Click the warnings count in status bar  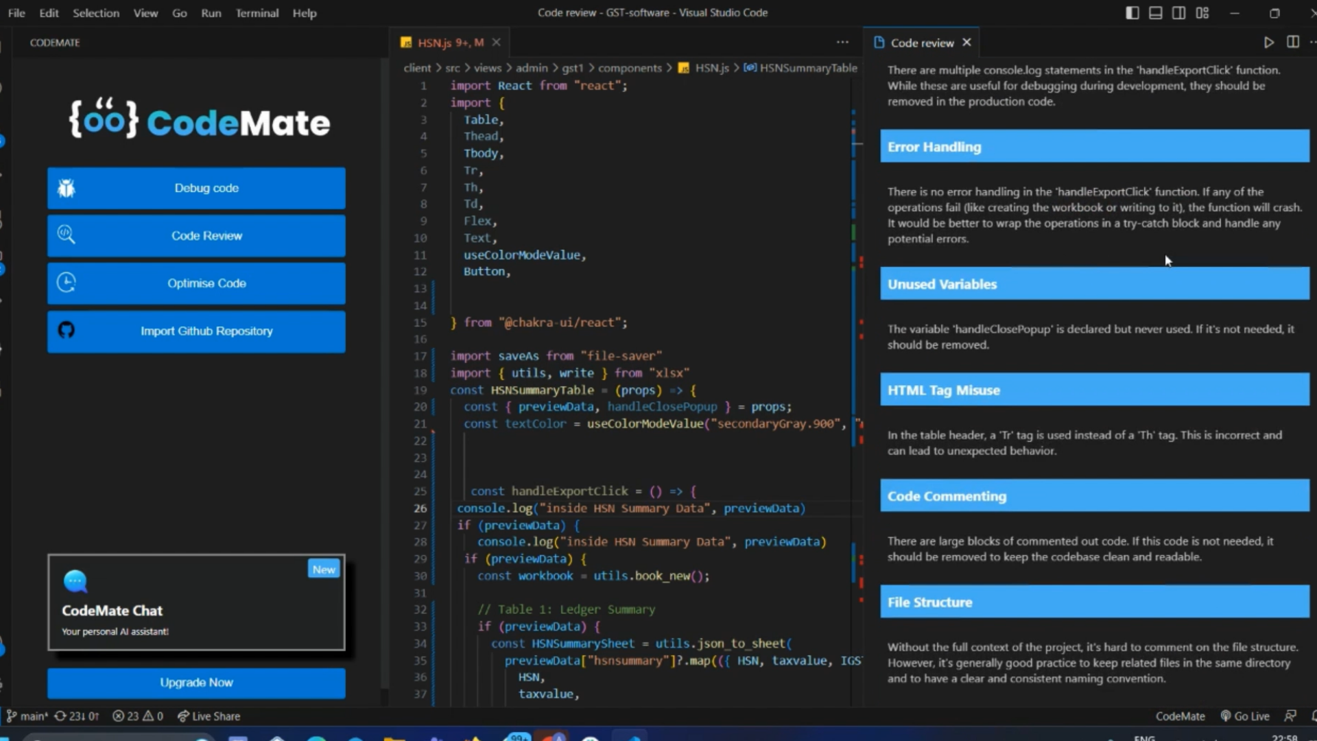point(153,716)
